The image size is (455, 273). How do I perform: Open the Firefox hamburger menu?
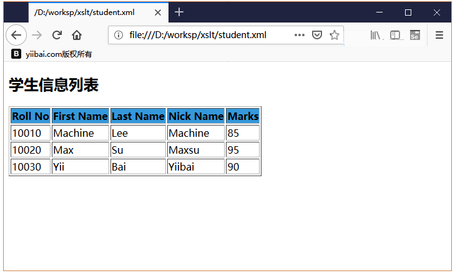439,35
